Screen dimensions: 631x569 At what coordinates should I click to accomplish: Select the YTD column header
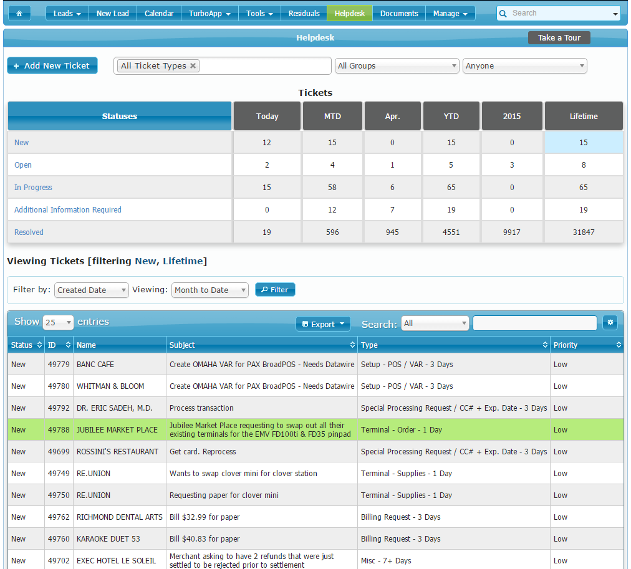pyautogui.click(x=451, y=116)
